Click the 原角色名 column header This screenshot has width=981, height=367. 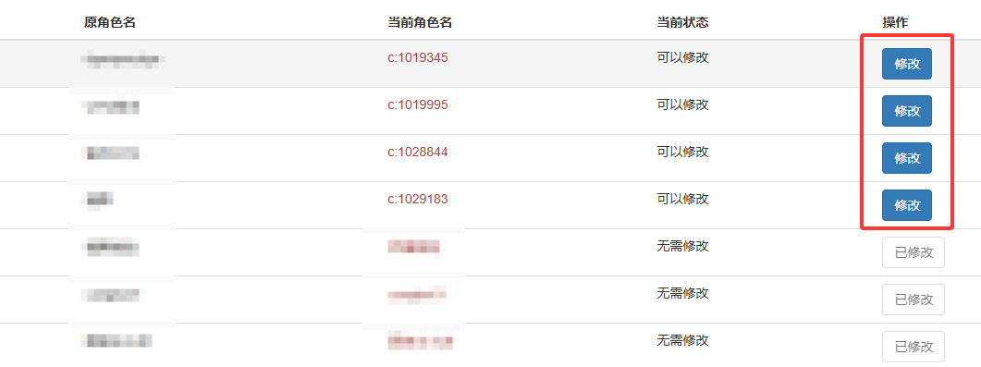tap(110, 22)
